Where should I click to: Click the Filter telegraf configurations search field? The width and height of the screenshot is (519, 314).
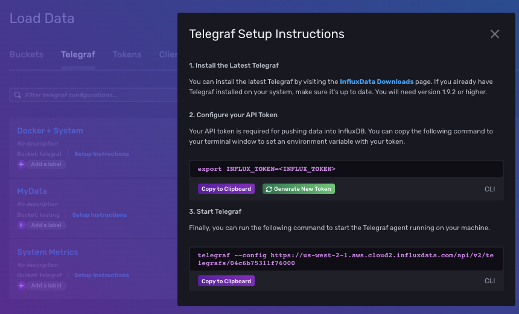click(x=94, y=95)
